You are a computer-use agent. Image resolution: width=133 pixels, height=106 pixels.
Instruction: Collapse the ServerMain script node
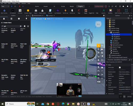(109, 33)
